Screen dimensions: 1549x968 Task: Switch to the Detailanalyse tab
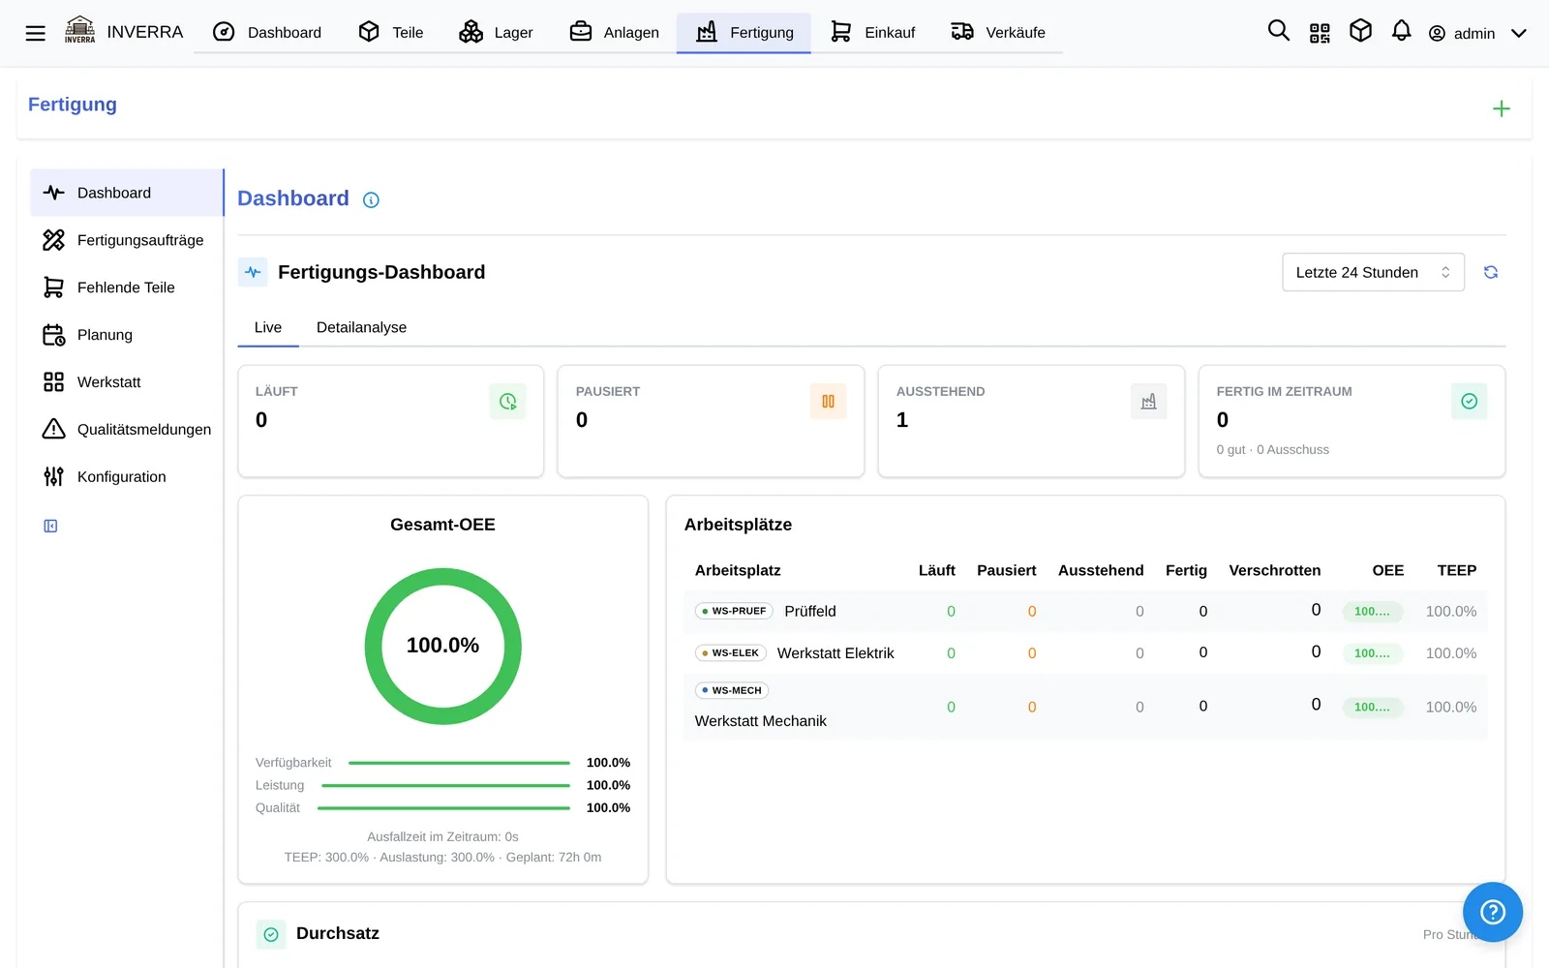click(x=361, y=327)
